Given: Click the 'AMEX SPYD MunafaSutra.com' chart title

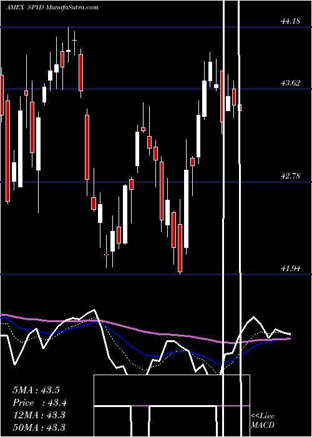Looking at the screenshot, I should (52, 7).
